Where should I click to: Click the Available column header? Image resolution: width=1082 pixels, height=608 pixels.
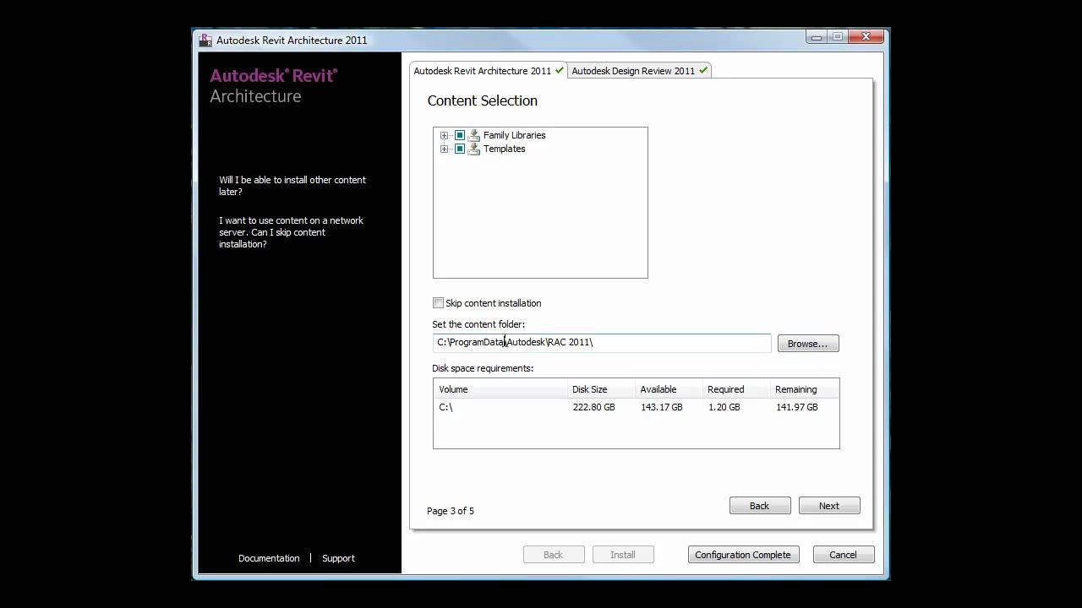tap(668, 389)
